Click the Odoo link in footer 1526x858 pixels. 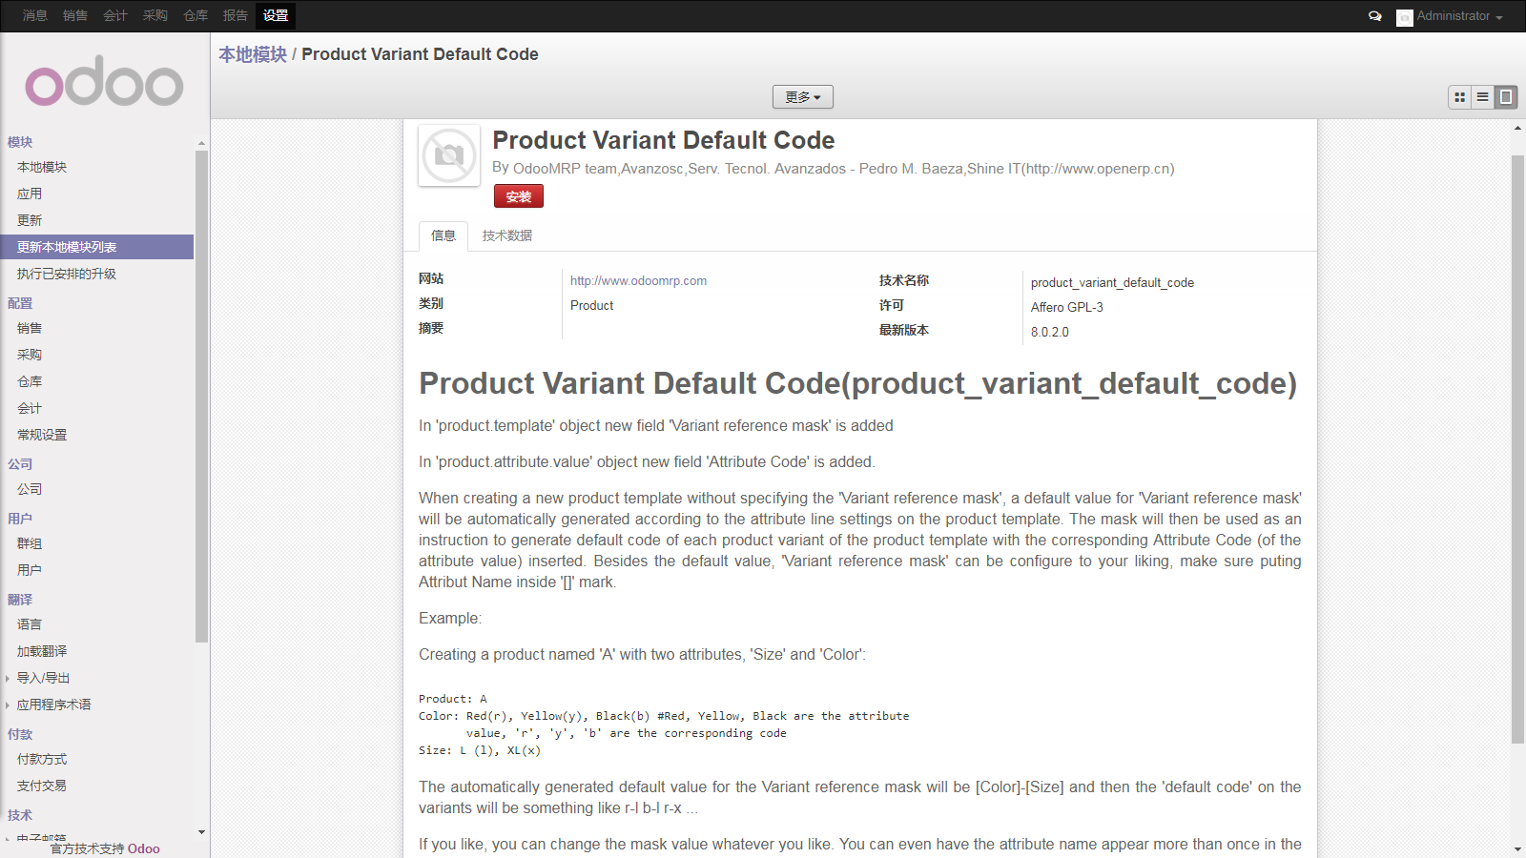144,848
